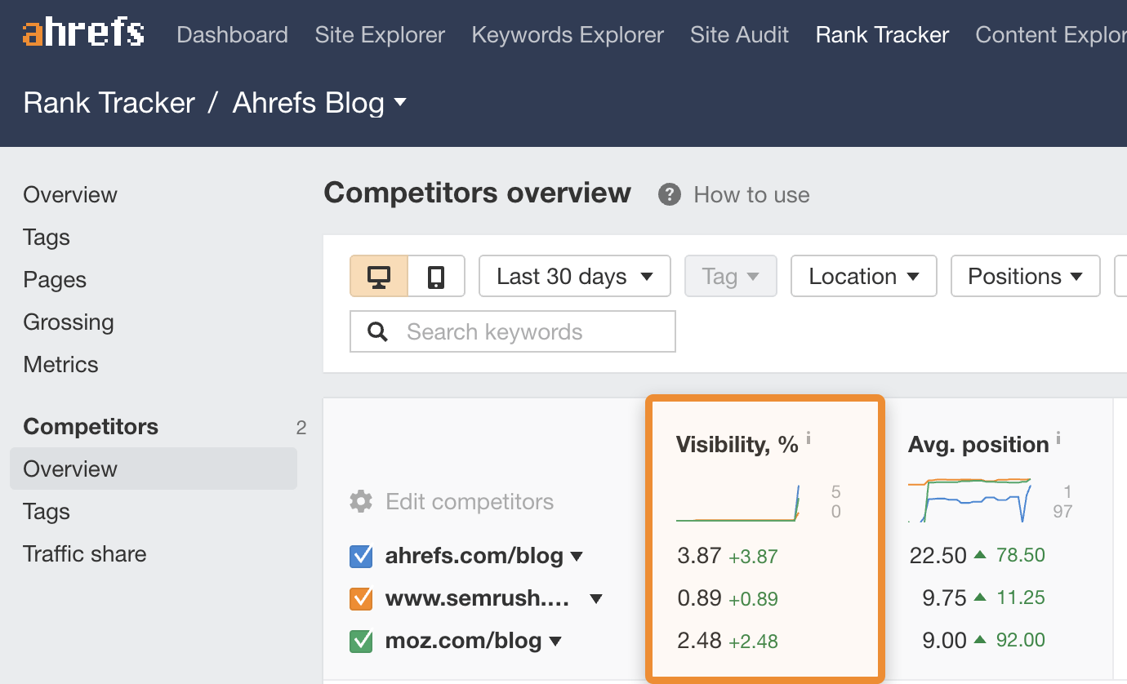
Task: Open Keywords Explorer from the top menu
Action: click(x=567, y=34)
